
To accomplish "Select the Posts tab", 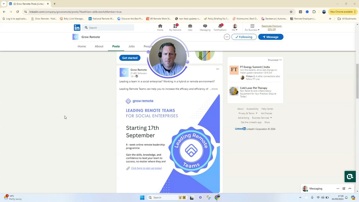I will (116, 46).
